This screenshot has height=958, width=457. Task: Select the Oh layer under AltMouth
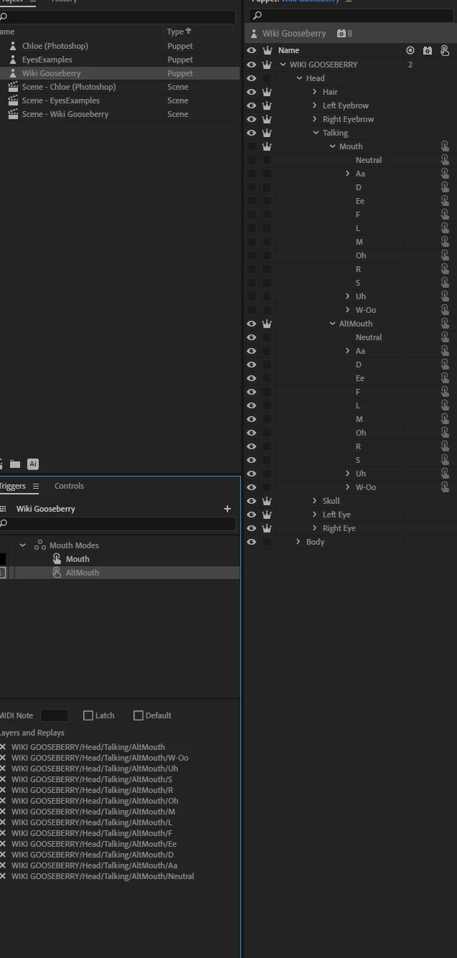[361, 433]
